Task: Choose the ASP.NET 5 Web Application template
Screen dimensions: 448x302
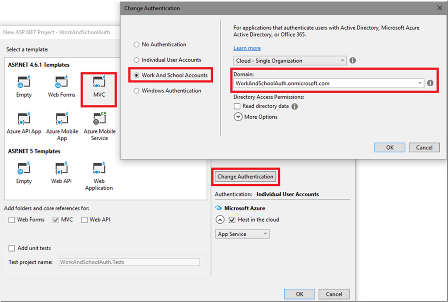Action: (x=99, y=177)
